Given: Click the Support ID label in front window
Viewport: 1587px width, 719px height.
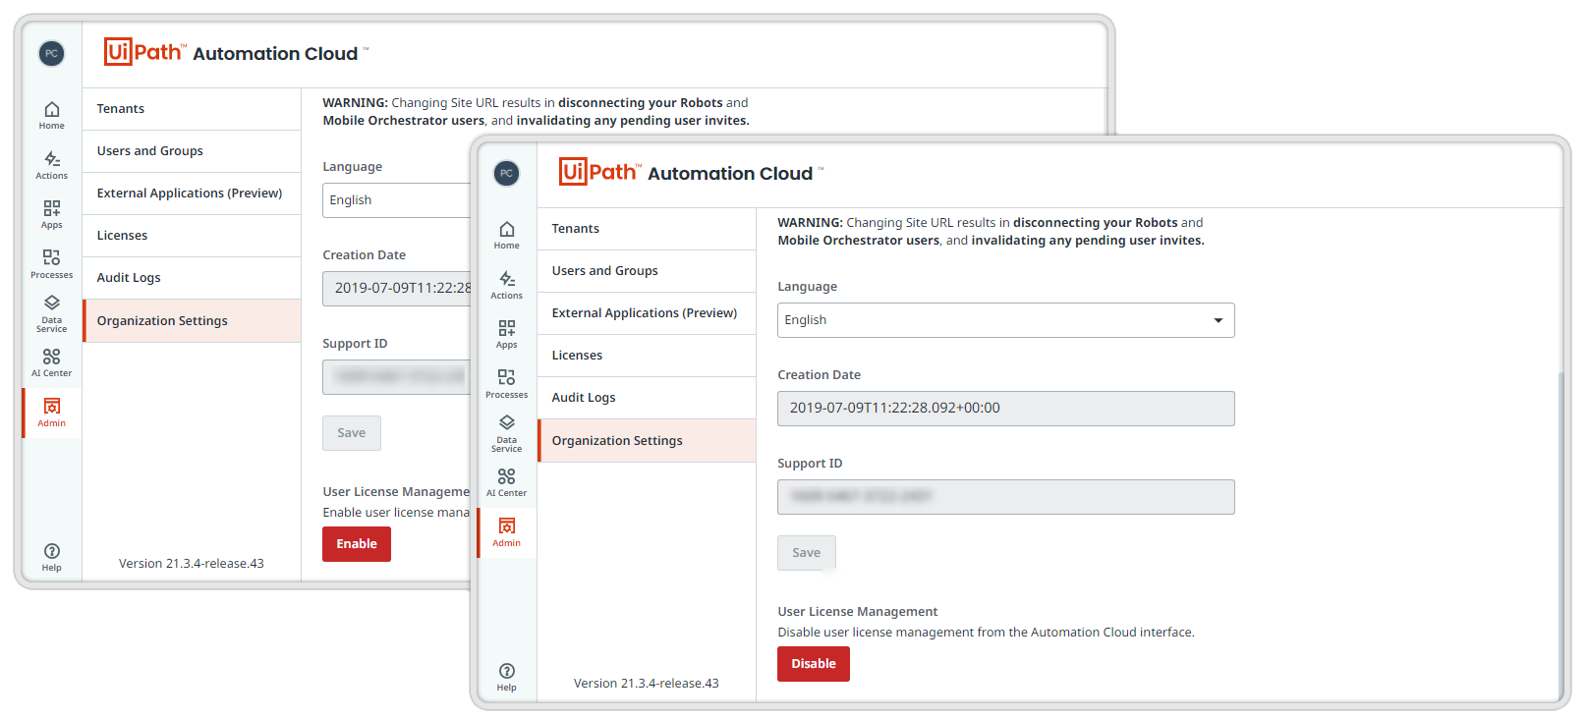Looking at the screenshot, I should pos(810,464).
